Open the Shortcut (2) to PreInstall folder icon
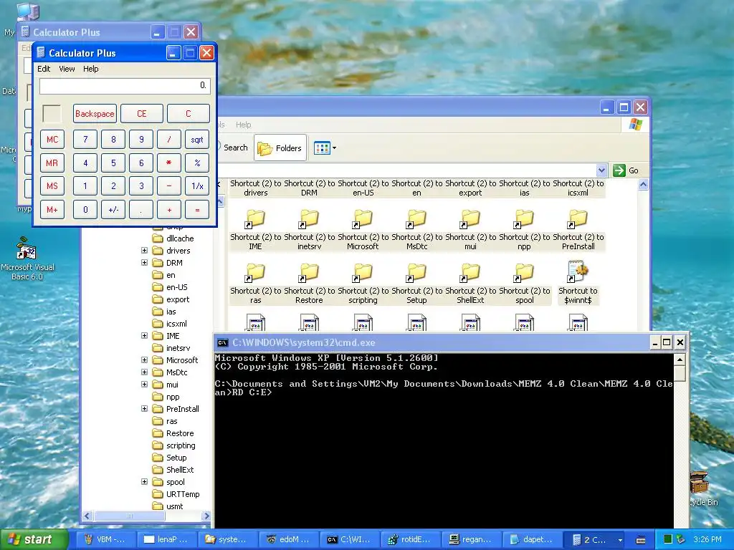 click(578, 219)
